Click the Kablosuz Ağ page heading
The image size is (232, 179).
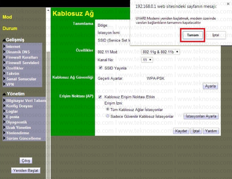click(x=73, y=14)
